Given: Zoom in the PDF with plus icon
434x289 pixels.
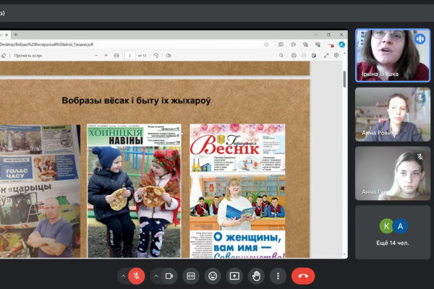Looking at the screenshot, I should (x=106, y=55).
